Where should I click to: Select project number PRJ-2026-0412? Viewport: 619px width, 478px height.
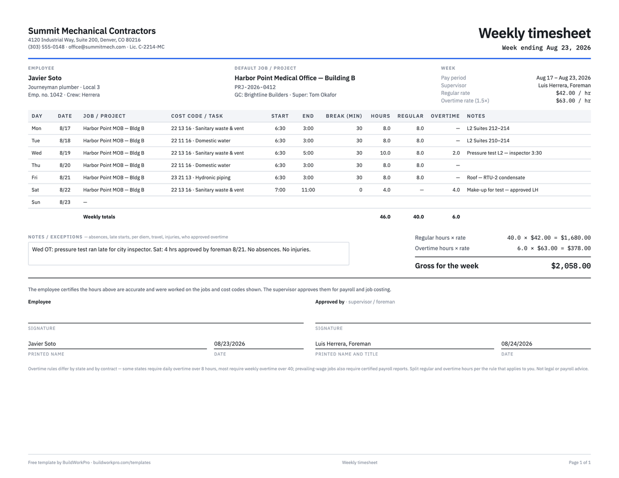click(x=255, y=87)
